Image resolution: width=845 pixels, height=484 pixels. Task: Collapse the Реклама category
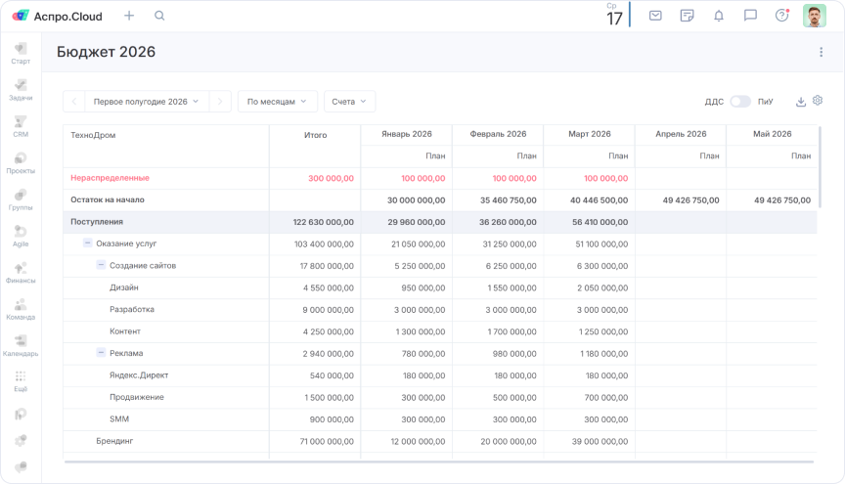click(101, 353)
